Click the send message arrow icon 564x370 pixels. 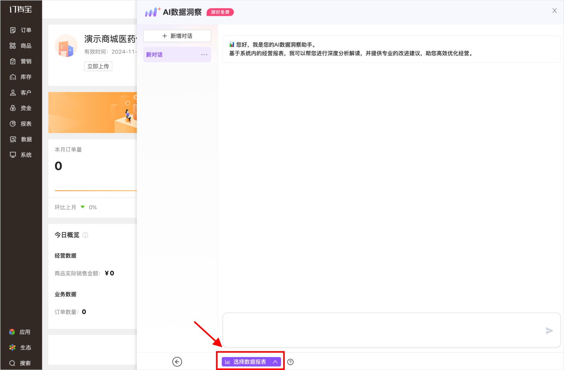click(x=549, y=331)
